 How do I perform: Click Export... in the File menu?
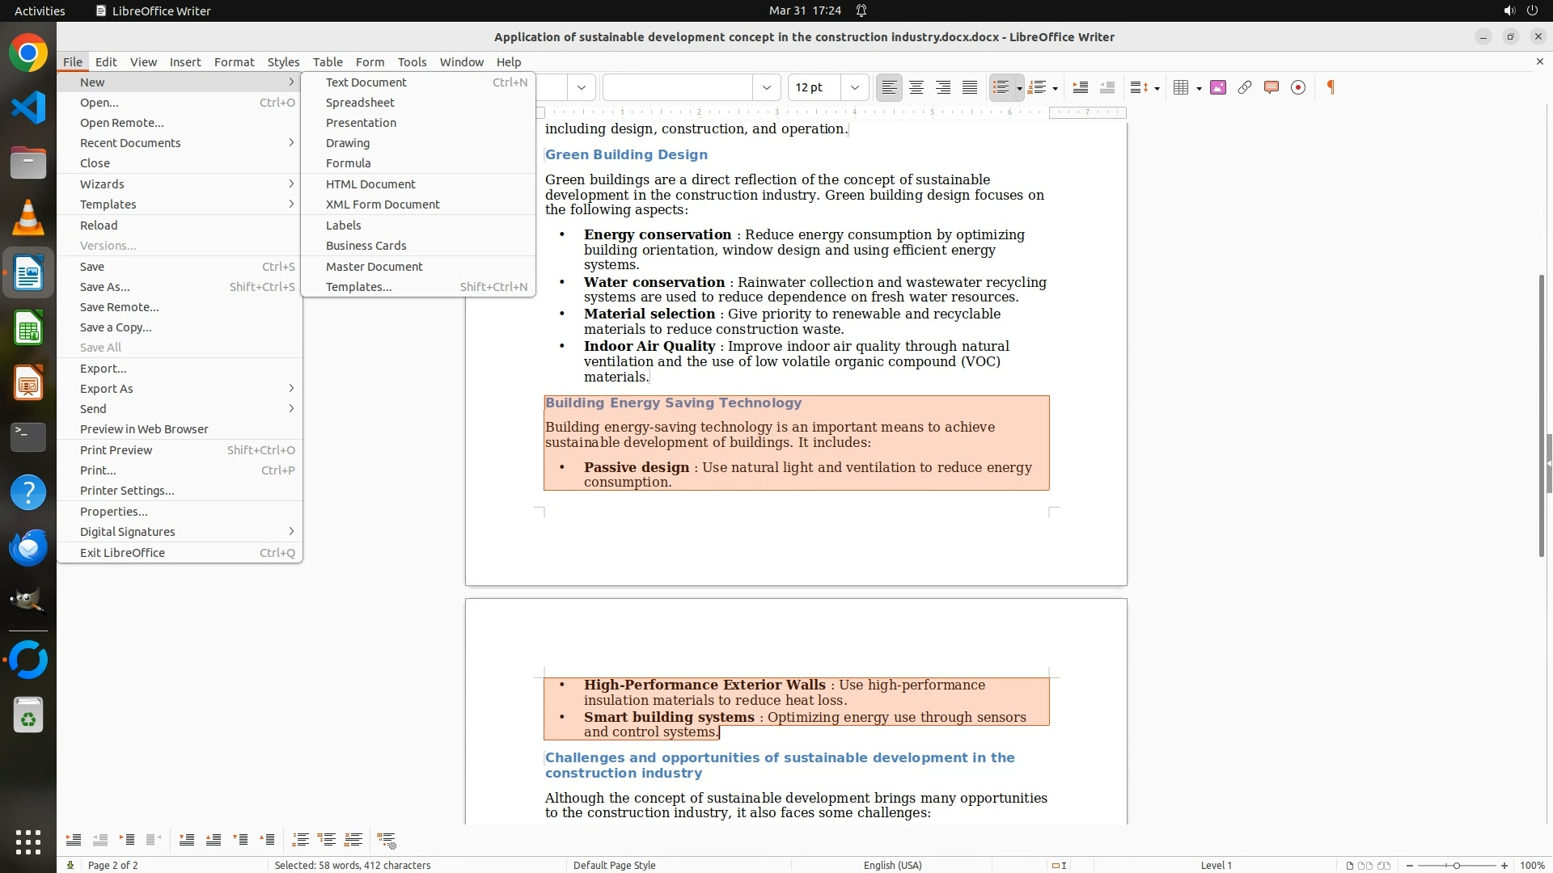103,369
